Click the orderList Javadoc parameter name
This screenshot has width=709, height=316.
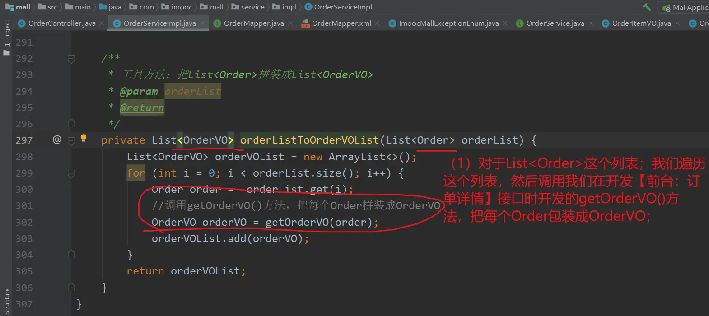[193, 92]
